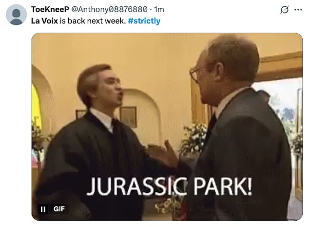Pause the GIF using pause button
The height and width of the screenshot is (227, 309).
click(x=43, y=209)
